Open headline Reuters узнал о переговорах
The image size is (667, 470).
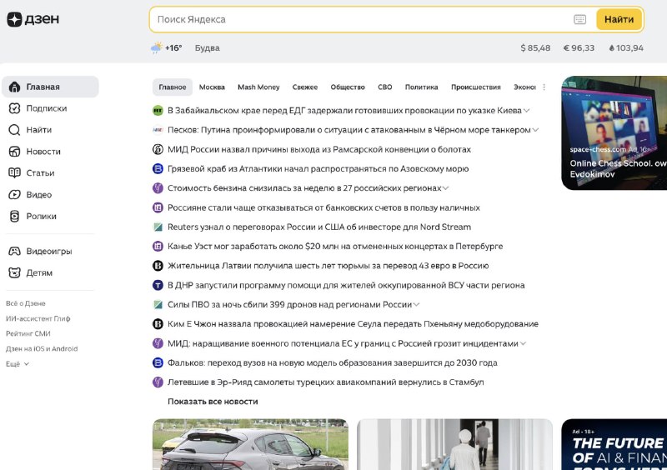[x=319, y=227]
